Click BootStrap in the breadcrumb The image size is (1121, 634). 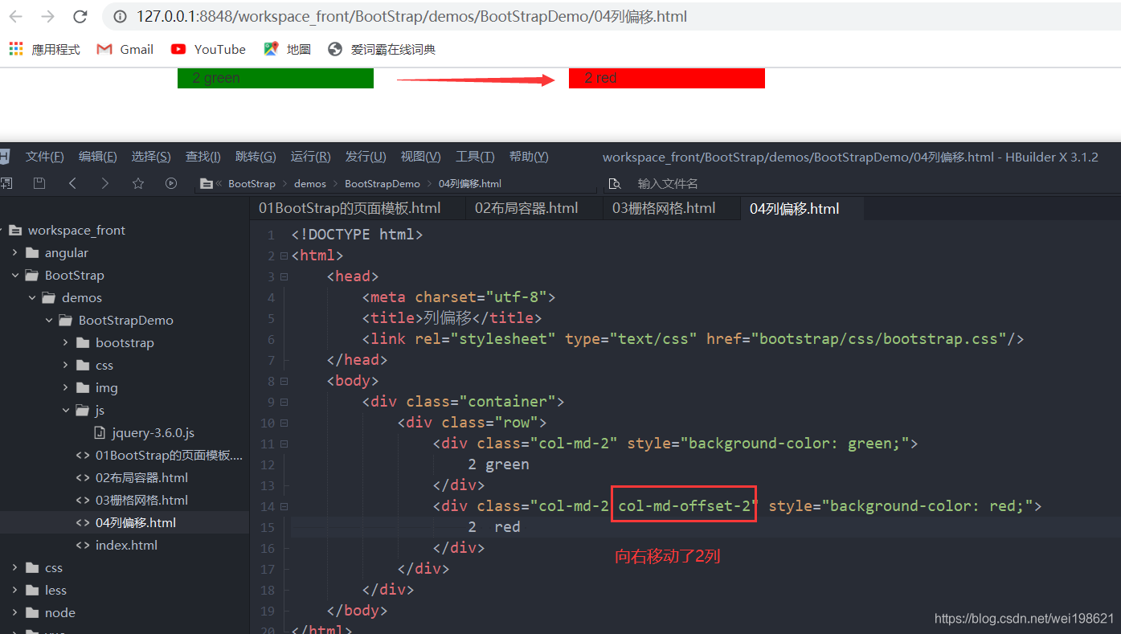252,184
